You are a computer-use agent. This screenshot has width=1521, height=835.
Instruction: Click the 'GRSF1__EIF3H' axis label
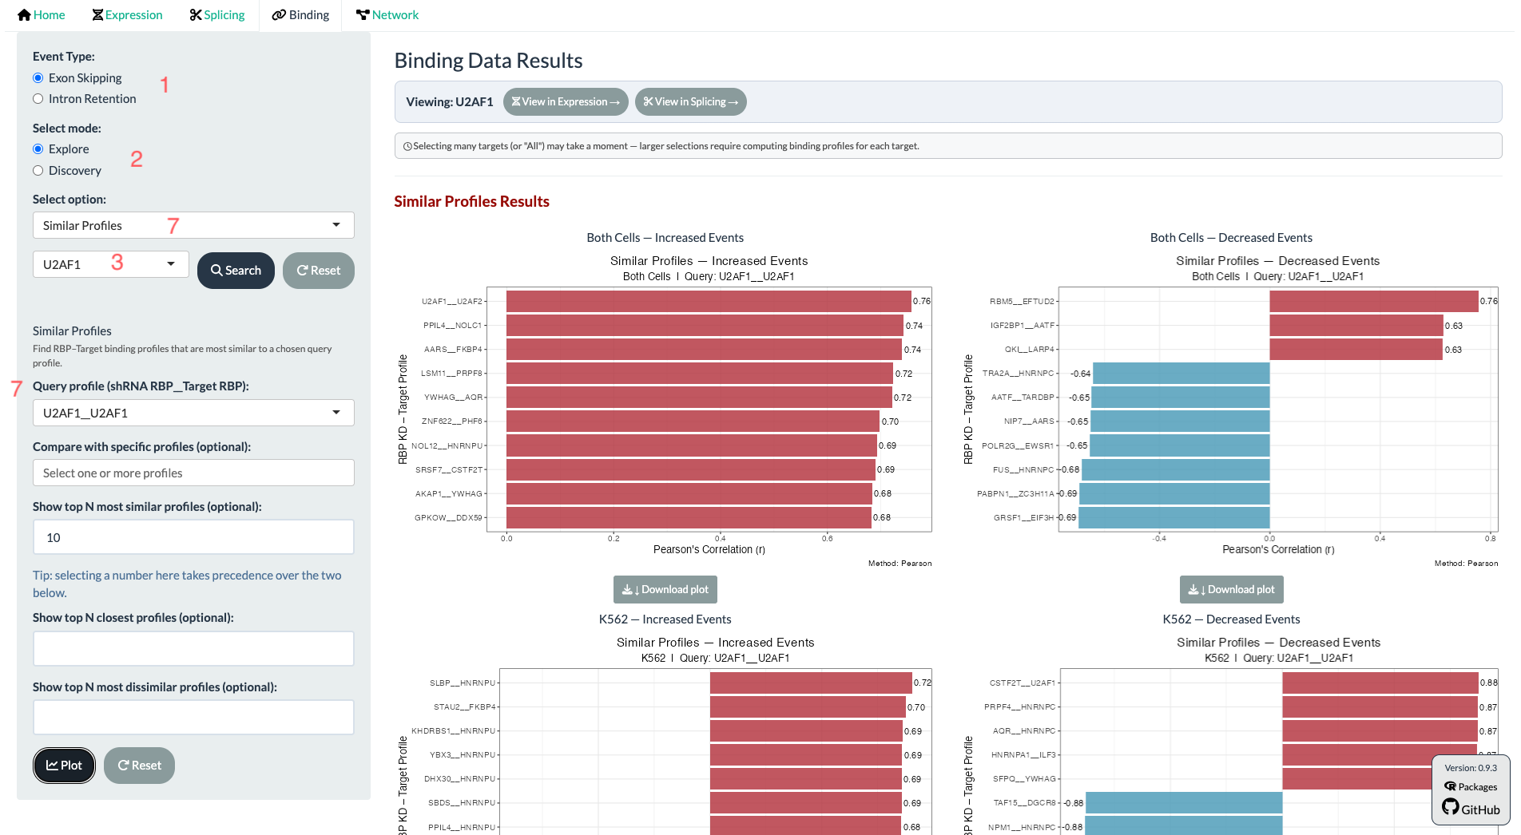pyautogui.click(x=1023, y=517)
